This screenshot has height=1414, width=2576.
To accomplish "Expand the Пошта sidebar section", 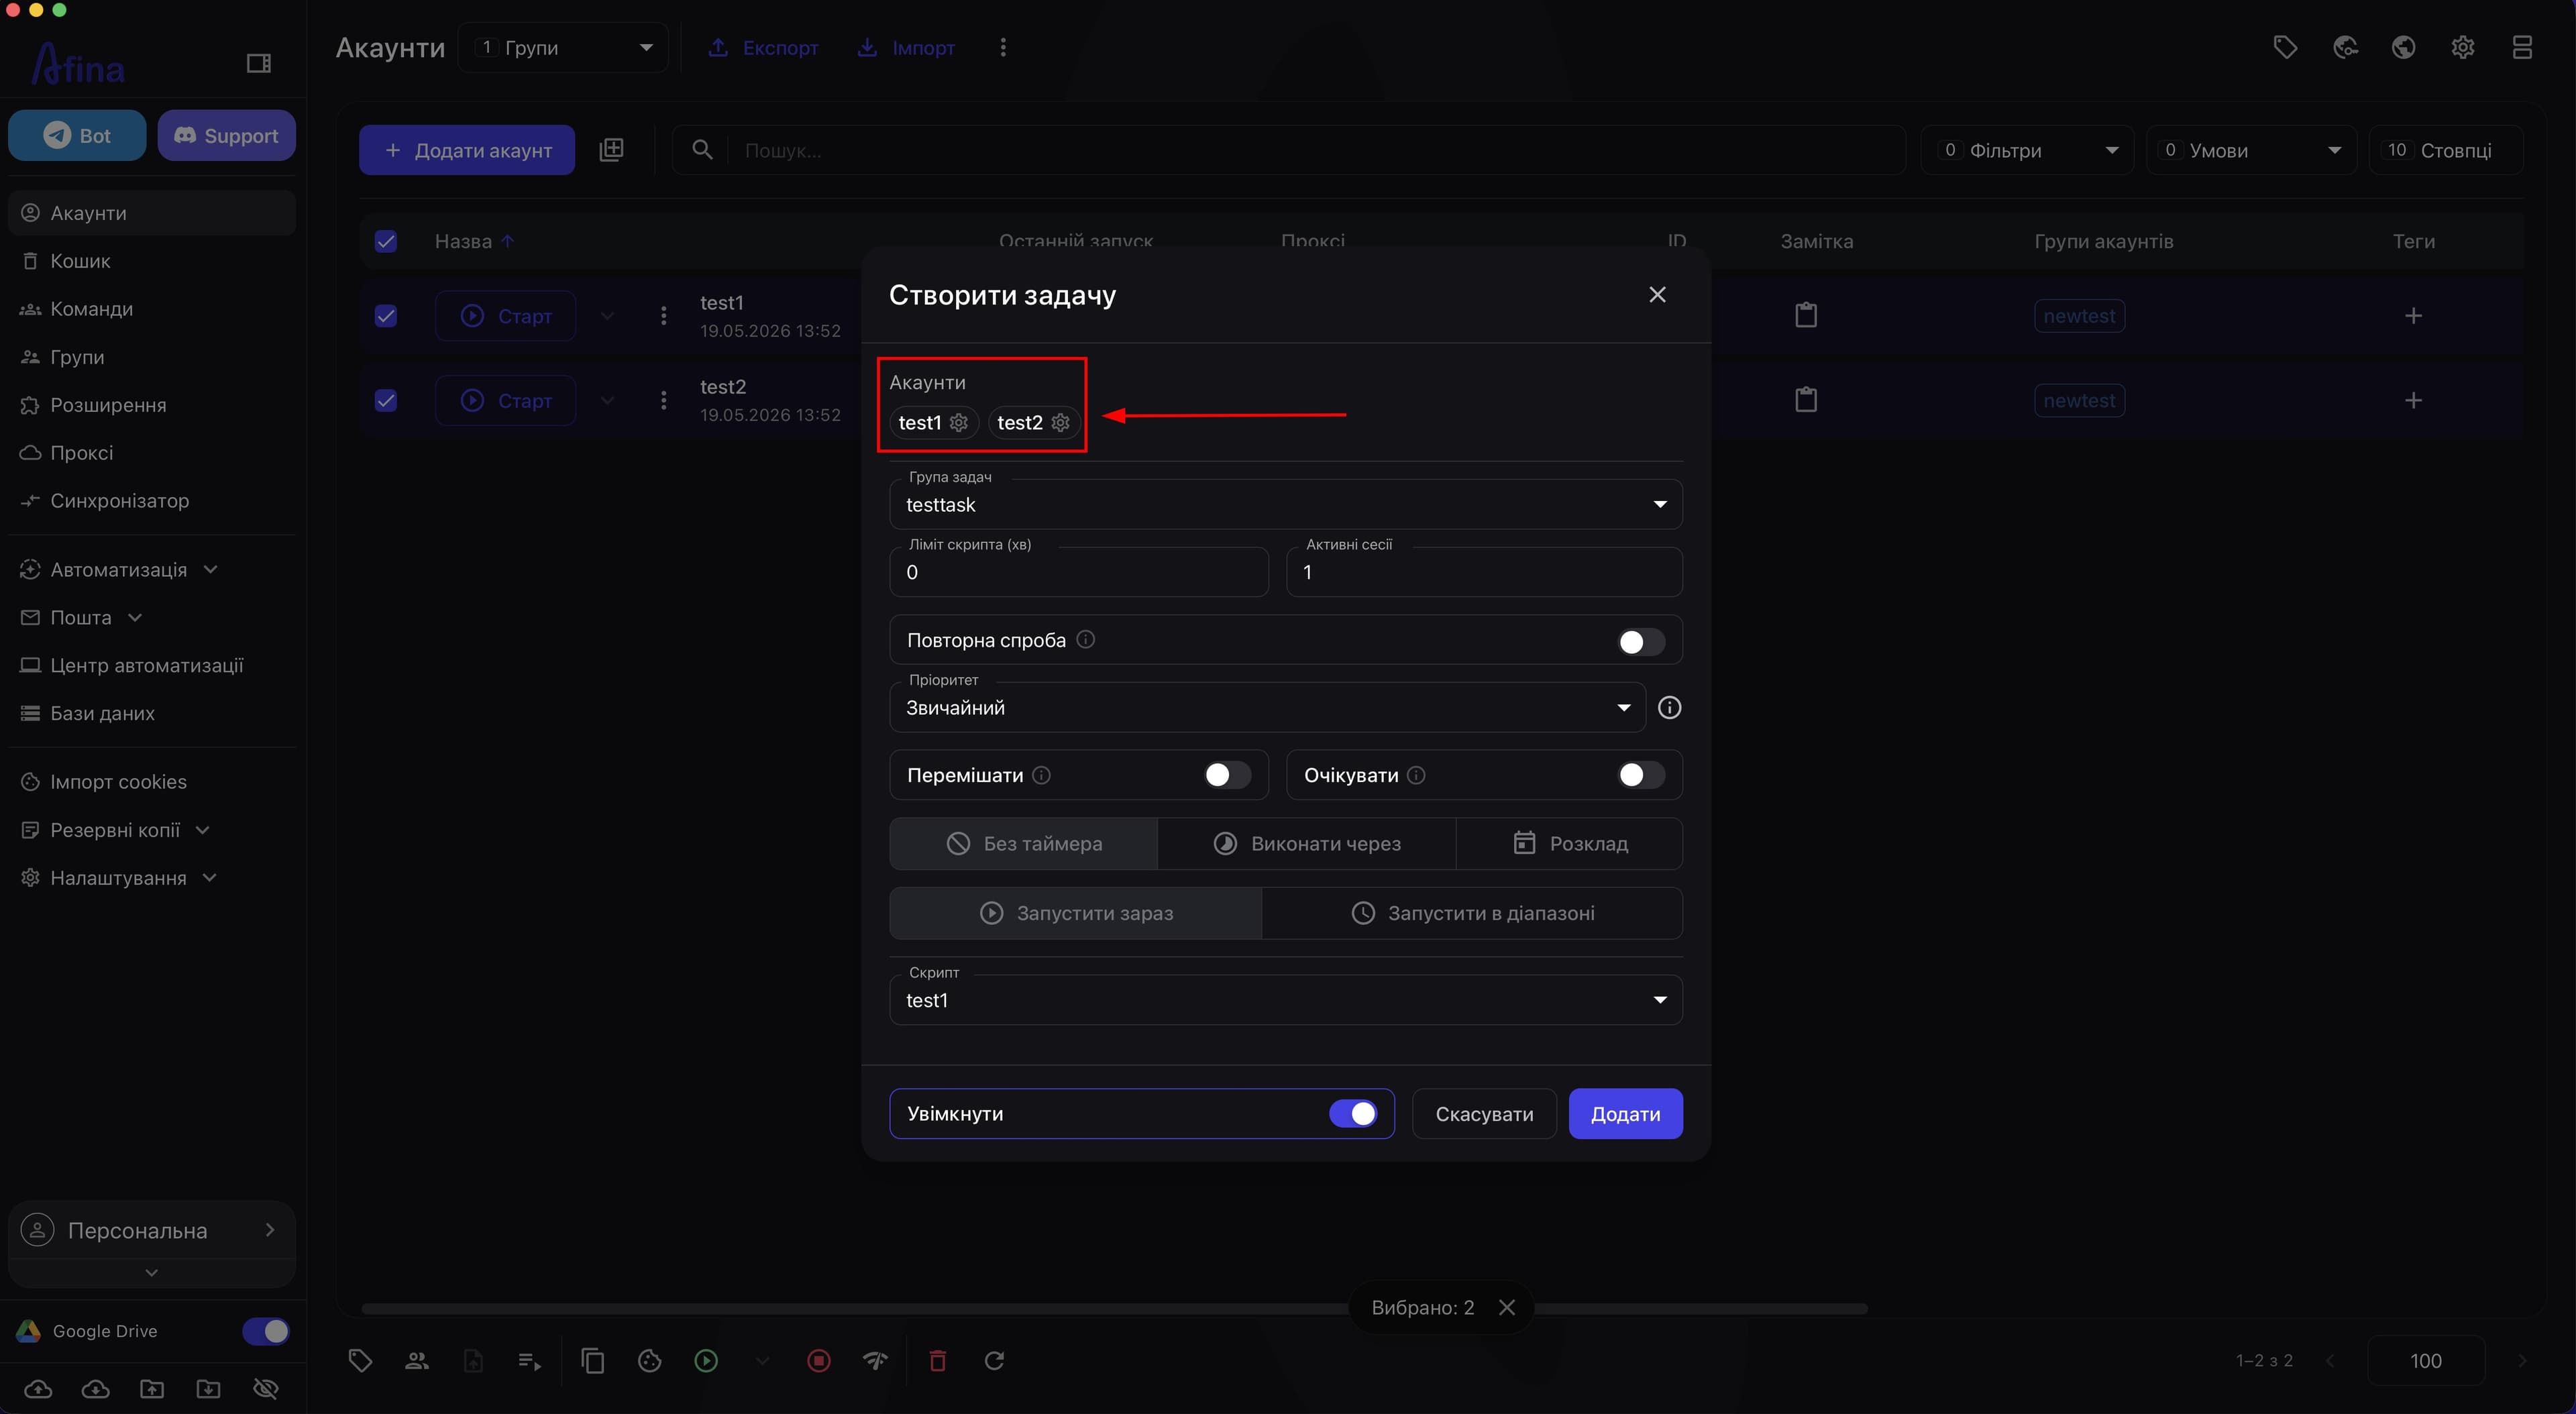I will click(82, 618).
